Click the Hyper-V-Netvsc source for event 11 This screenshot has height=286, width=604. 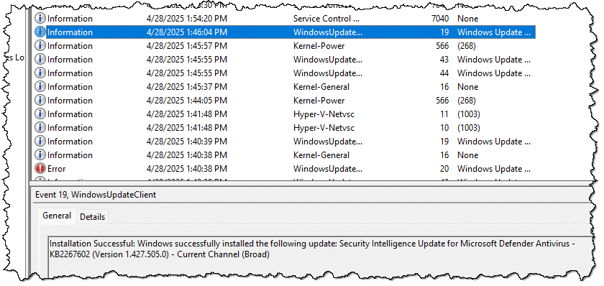[324, 114]
